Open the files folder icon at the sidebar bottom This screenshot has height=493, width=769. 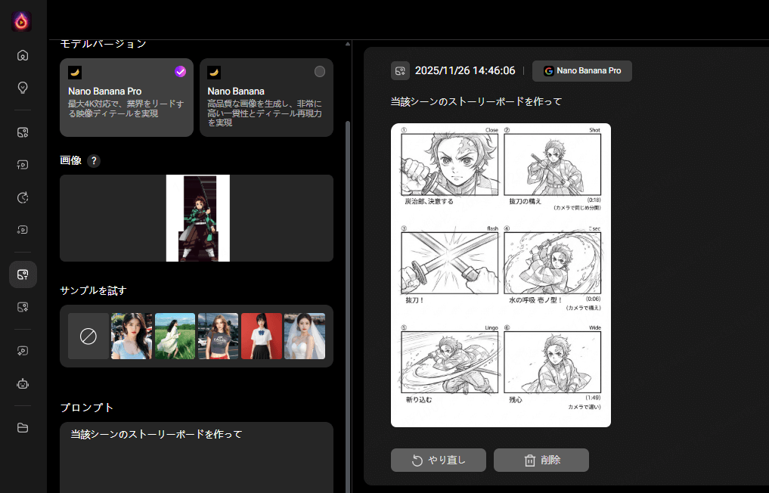23,427
